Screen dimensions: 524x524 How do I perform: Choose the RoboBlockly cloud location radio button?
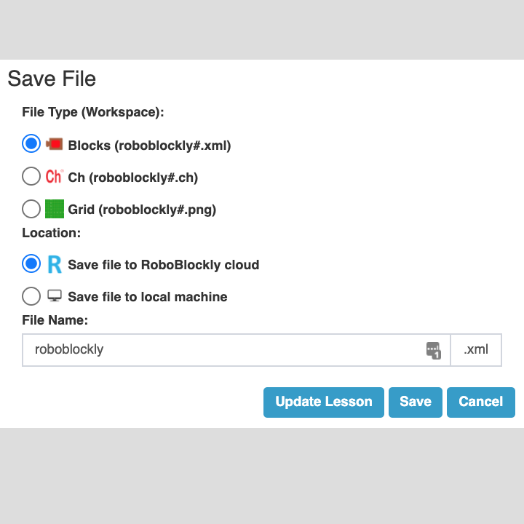pyautogui.click(x=31, y=264)
